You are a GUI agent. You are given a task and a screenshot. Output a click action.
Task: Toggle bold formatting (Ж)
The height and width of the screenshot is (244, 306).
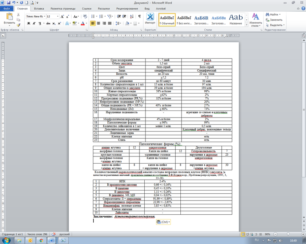pos(29,23)
